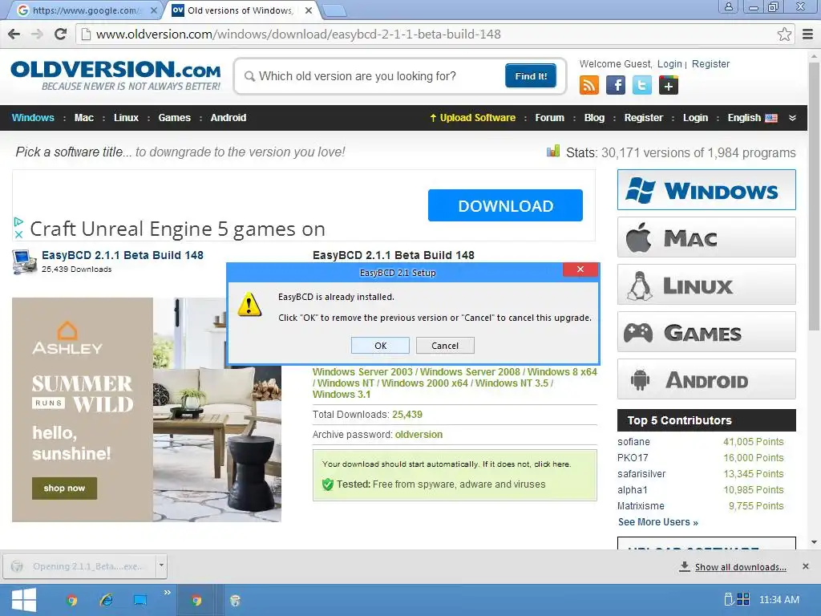821x616 pixels.
Task: Click the EasyBCD program thumbnail icon
Action: [x=24, y=262]
